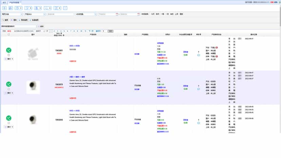Open the start date calendar icon
Screen dimensions: 281x158
(117, 14)
